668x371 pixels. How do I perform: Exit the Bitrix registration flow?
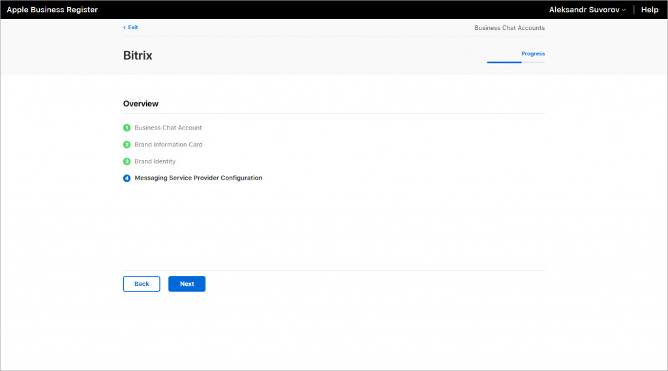(x=130, y=27)
